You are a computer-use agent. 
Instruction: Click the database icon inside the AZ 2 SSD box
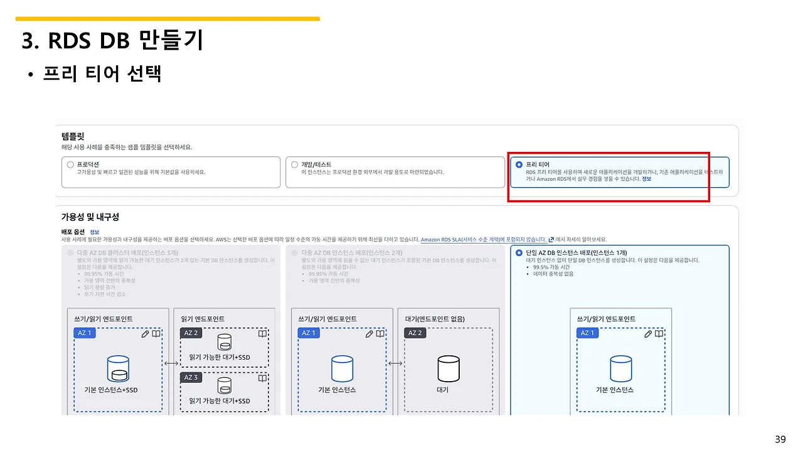[225, 342]
